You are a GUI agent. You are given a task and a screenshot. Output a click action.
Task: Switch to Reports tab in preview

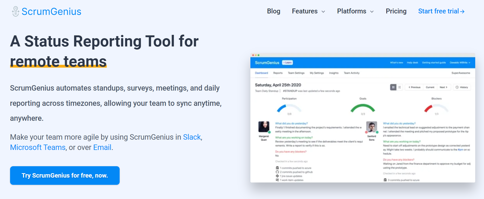click(278, 73)
